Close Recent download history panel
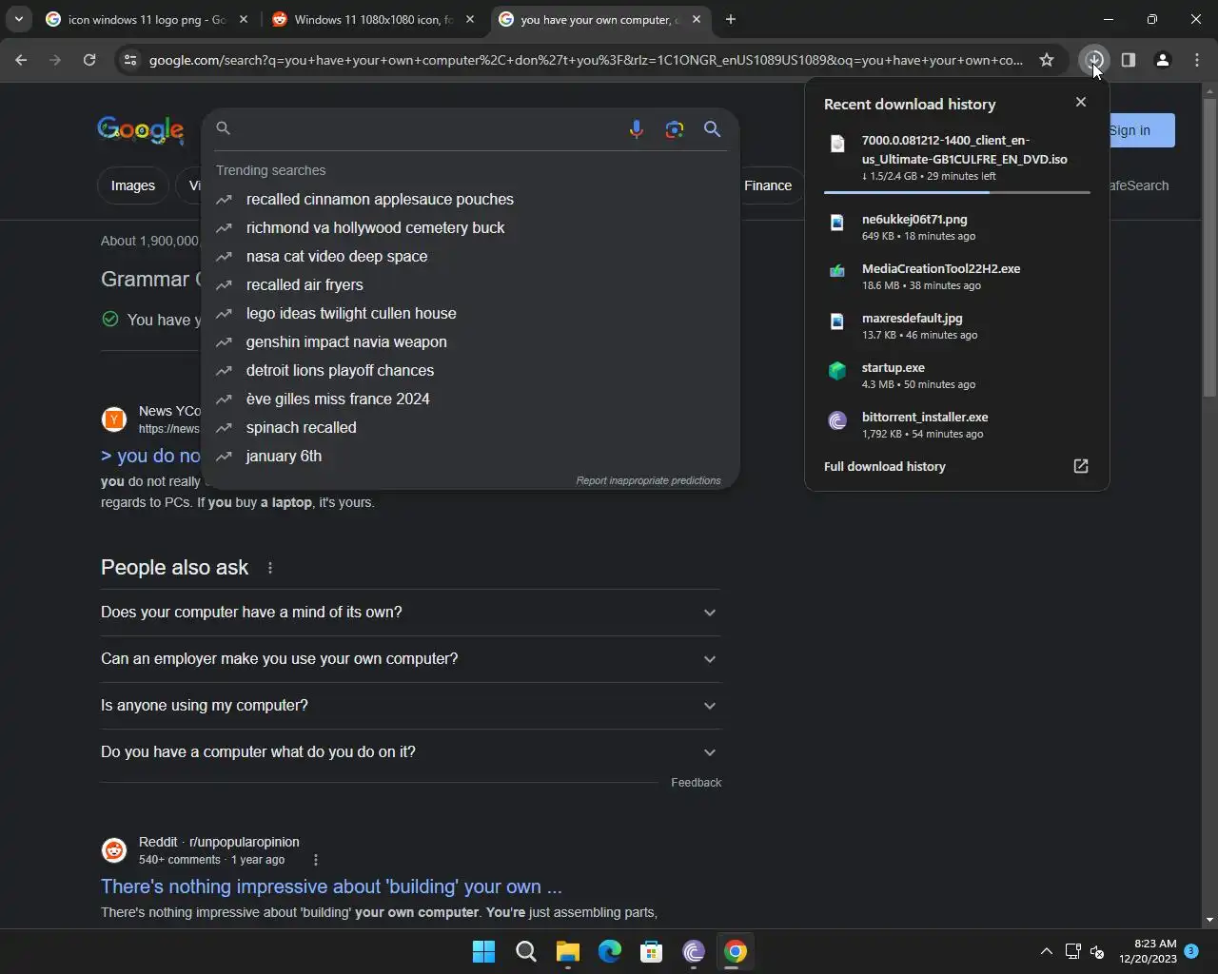 (1080, 102)
